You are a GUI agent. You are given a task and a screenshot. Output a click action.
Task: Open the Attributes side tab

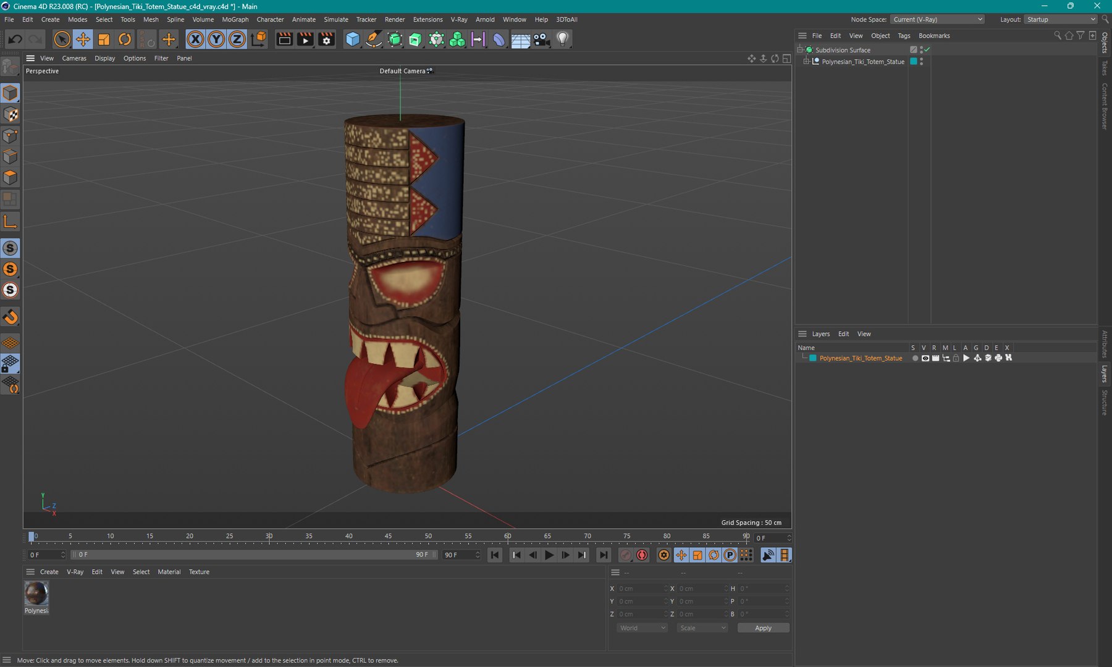tap(1105, 345)
